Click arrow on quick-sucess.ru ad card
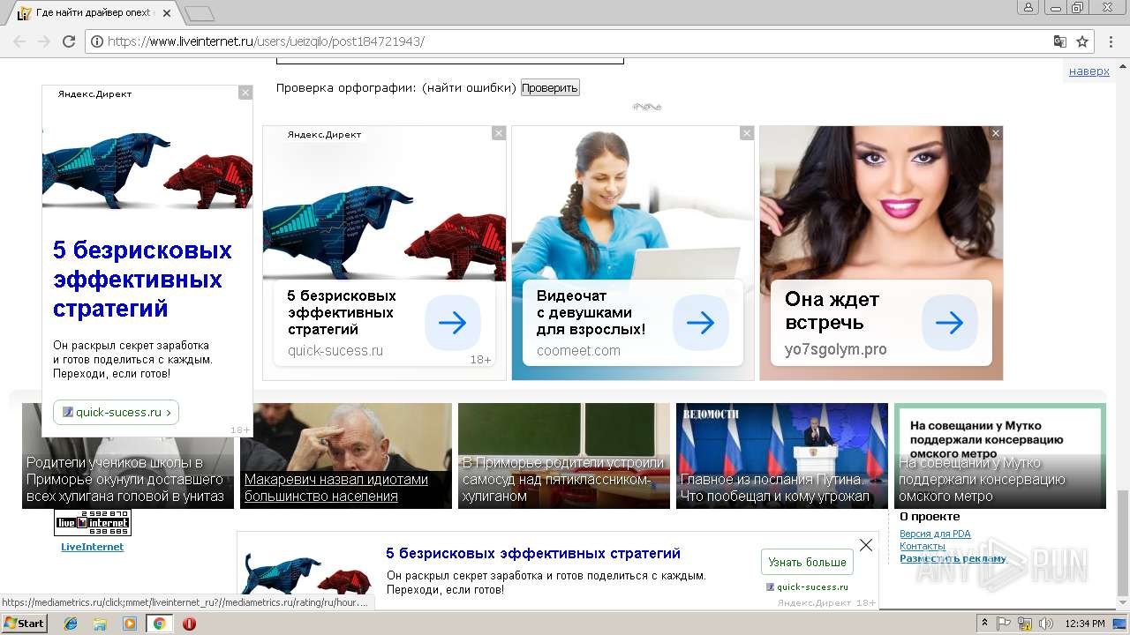 click(452, 323)
